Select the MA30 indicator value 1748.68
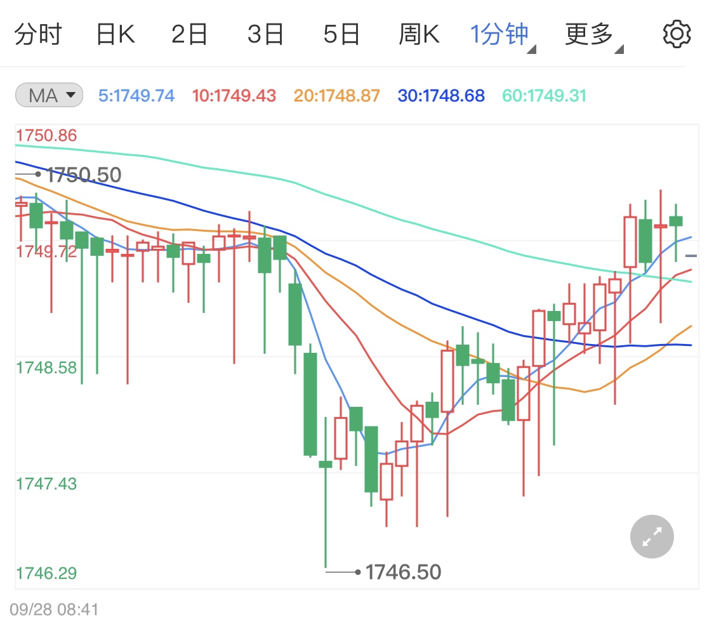This screenshot has height=622, width=714. click(440, 94)
